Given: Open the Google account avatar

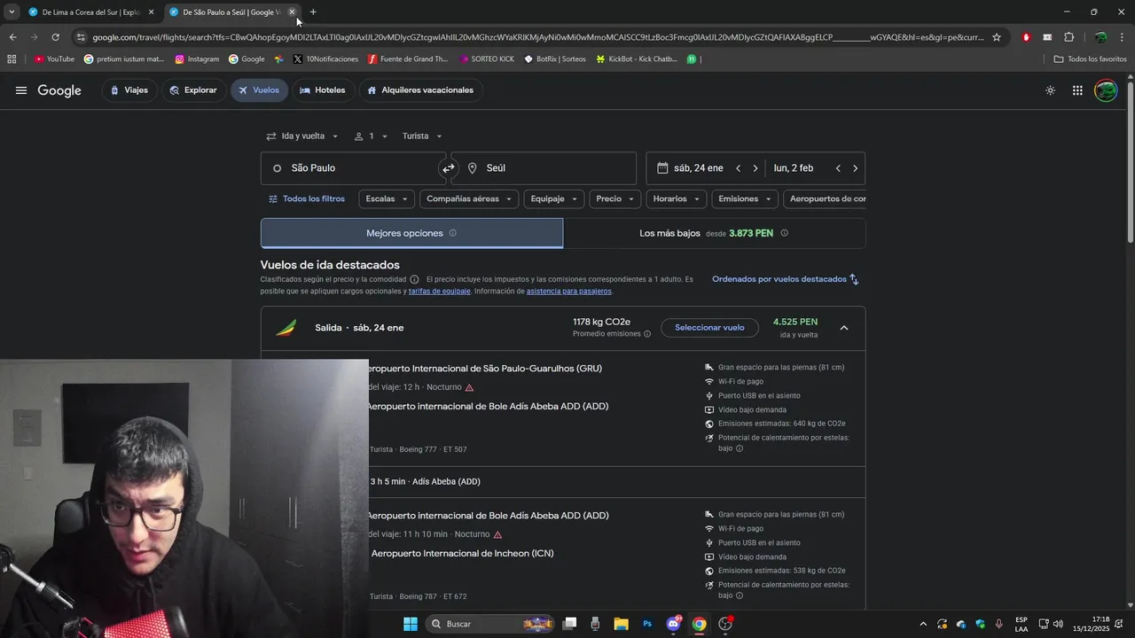Looking at the screenshot, I should click(x=1106, y=90).
